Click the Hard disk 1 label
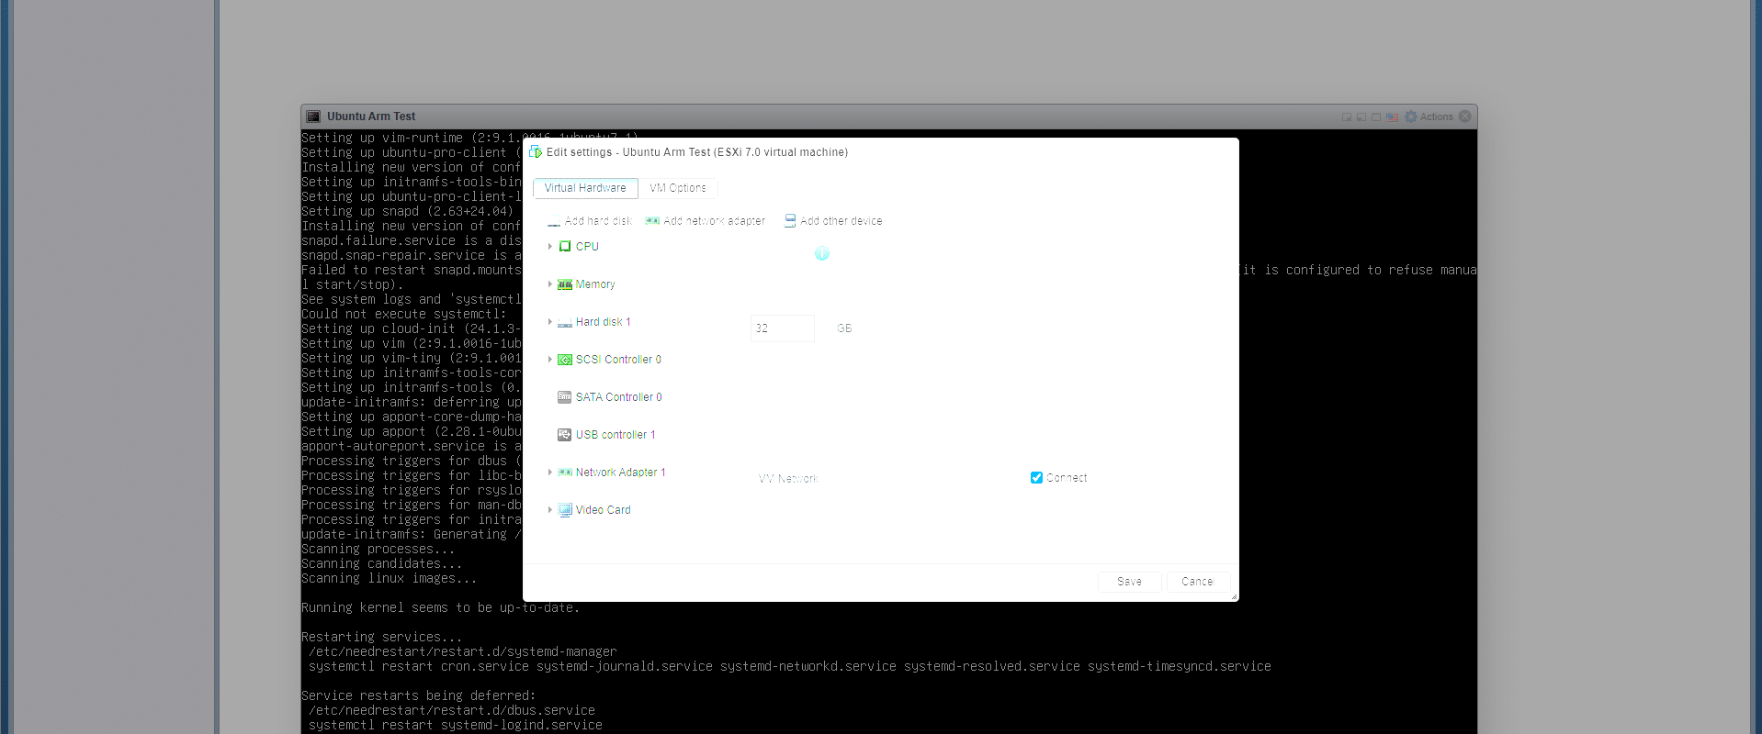This screenshot has width=1762, height=734. pos(604,322)
